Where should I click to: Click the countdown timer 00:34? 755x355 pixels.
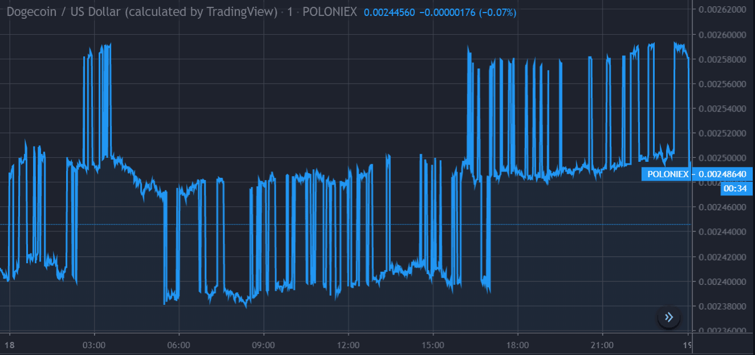pos(736,189)
